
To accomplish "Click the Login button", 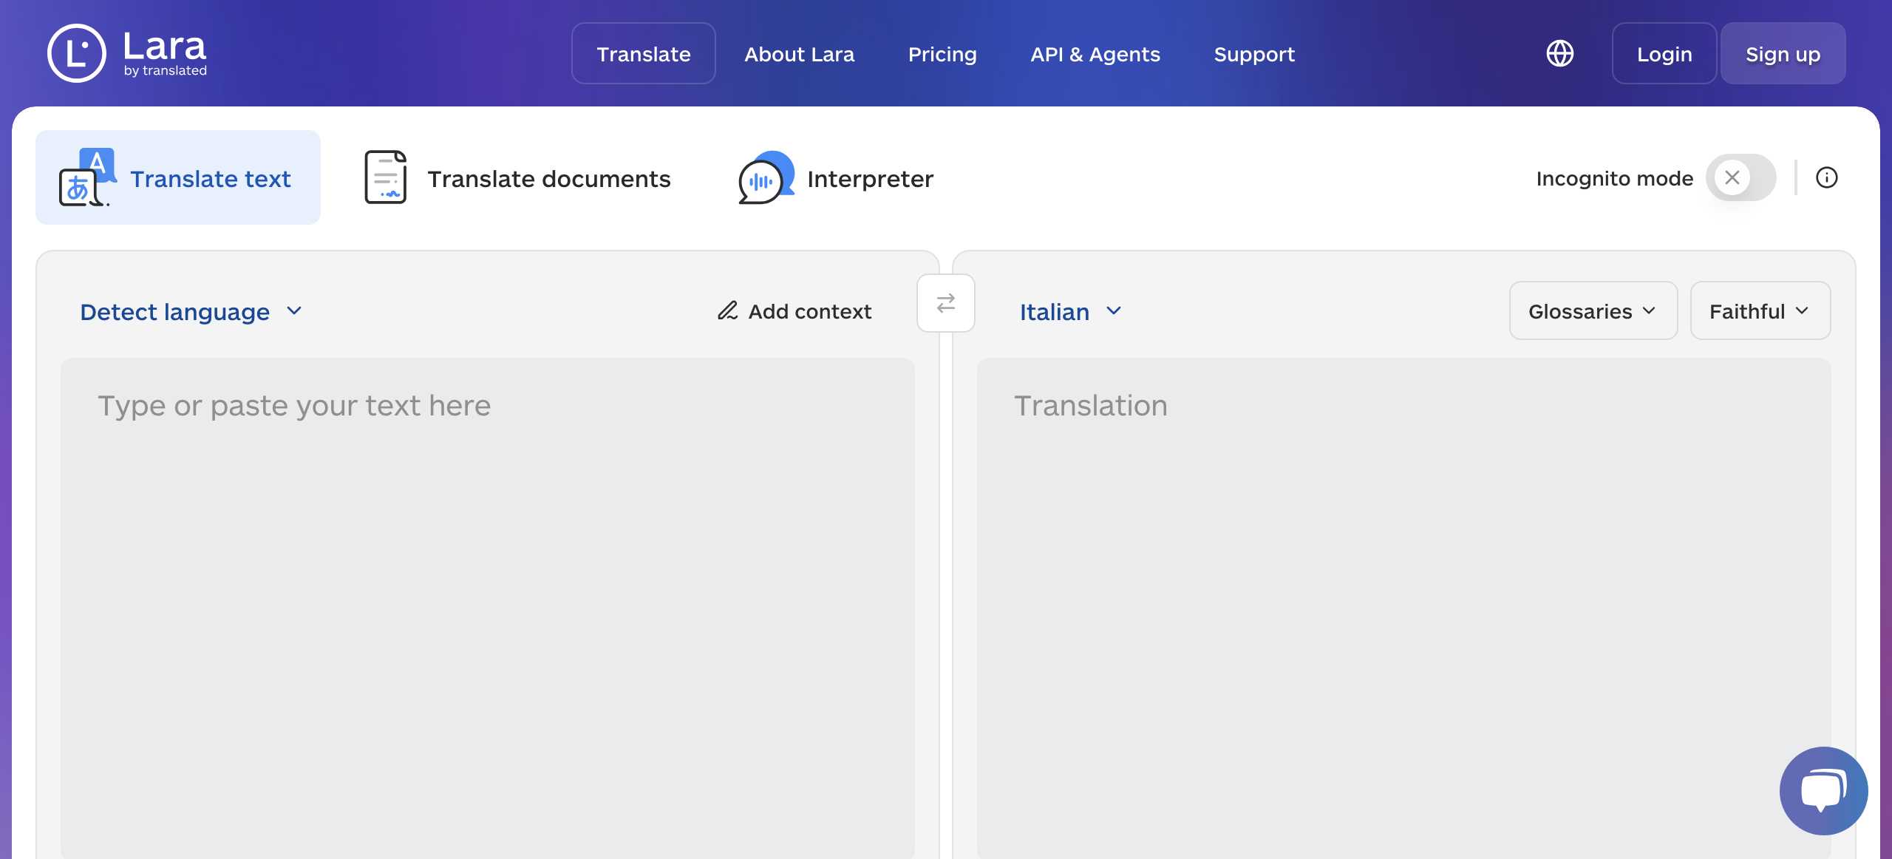I will 1664,54.
